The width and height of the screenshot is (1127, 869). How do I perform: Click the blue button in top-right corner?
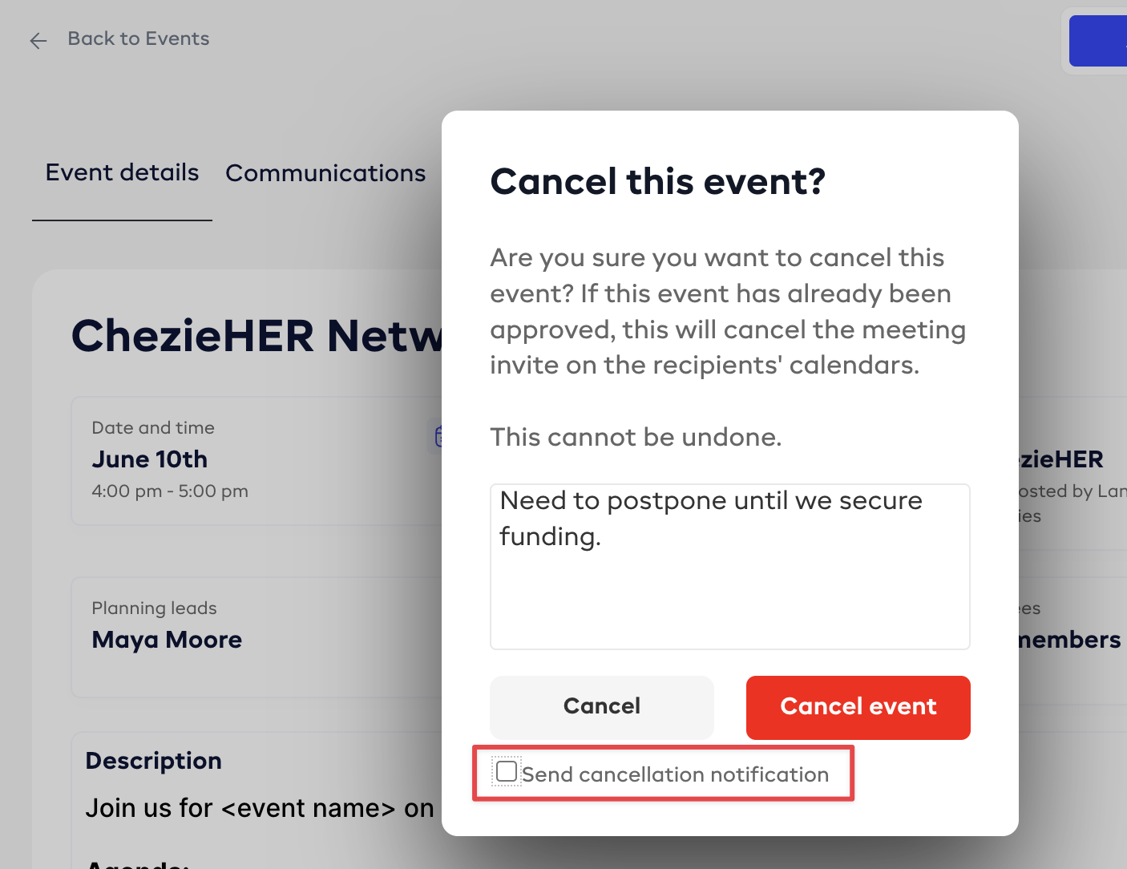click(x=1098, y=41)
